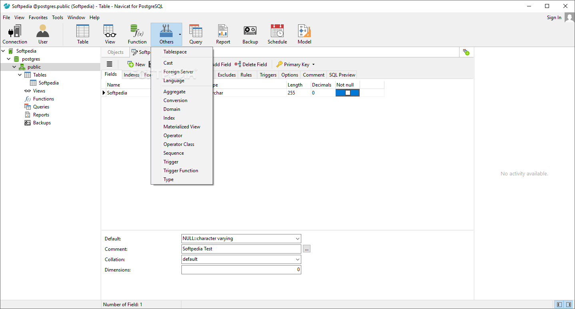The width and height of the screenshot is (575, 309).
Task: Click the Length cell showing 255
Action: [x=298, y=93]
